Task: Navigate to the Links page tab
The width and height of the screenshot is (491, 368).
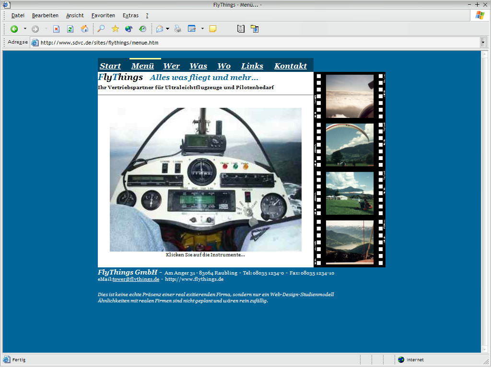Action: (x=252, y=66)
